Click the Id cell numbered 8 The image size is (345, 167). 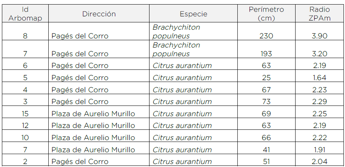click(x=25, y=36)
